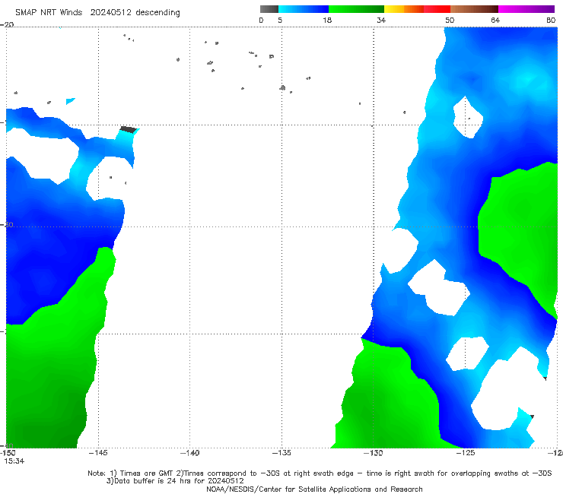Click the longitude label '-135'
The image size is (563, 494).
coord(281,453)
